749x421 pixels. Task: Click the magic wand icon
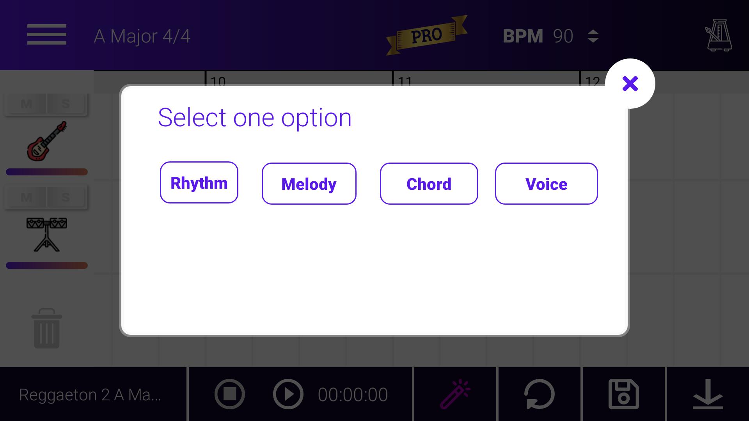455,394
